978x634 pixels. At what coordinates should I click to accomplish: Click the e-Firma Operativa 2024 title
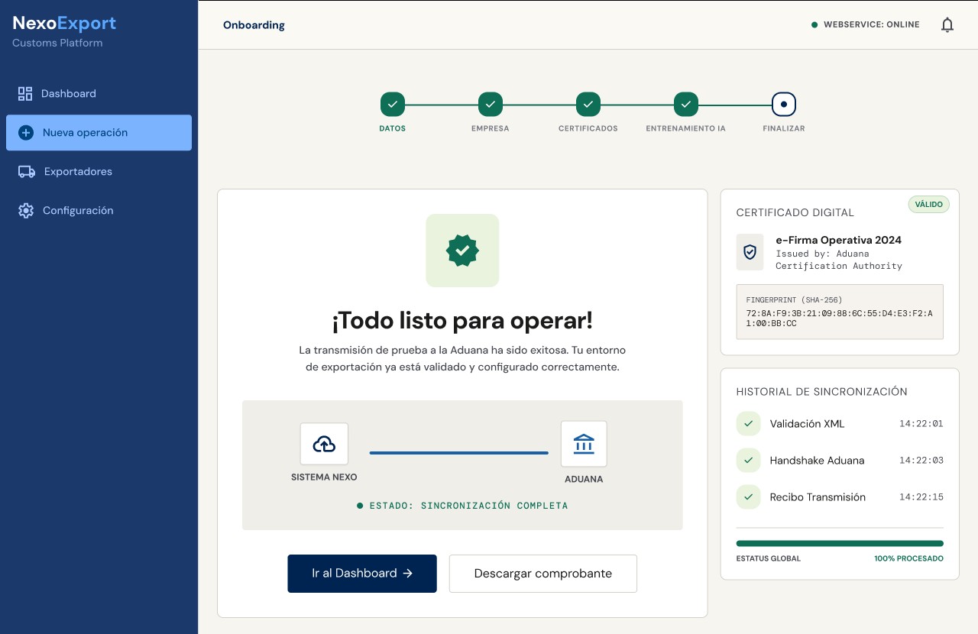tap(839, 240)
